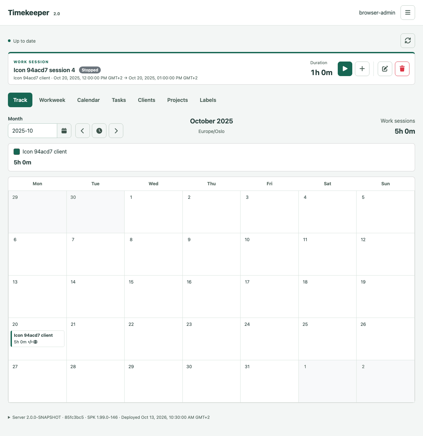Viewport: 423px width, 436px height.
Task: Click the refresh sync icon
Action: point(408,41)
